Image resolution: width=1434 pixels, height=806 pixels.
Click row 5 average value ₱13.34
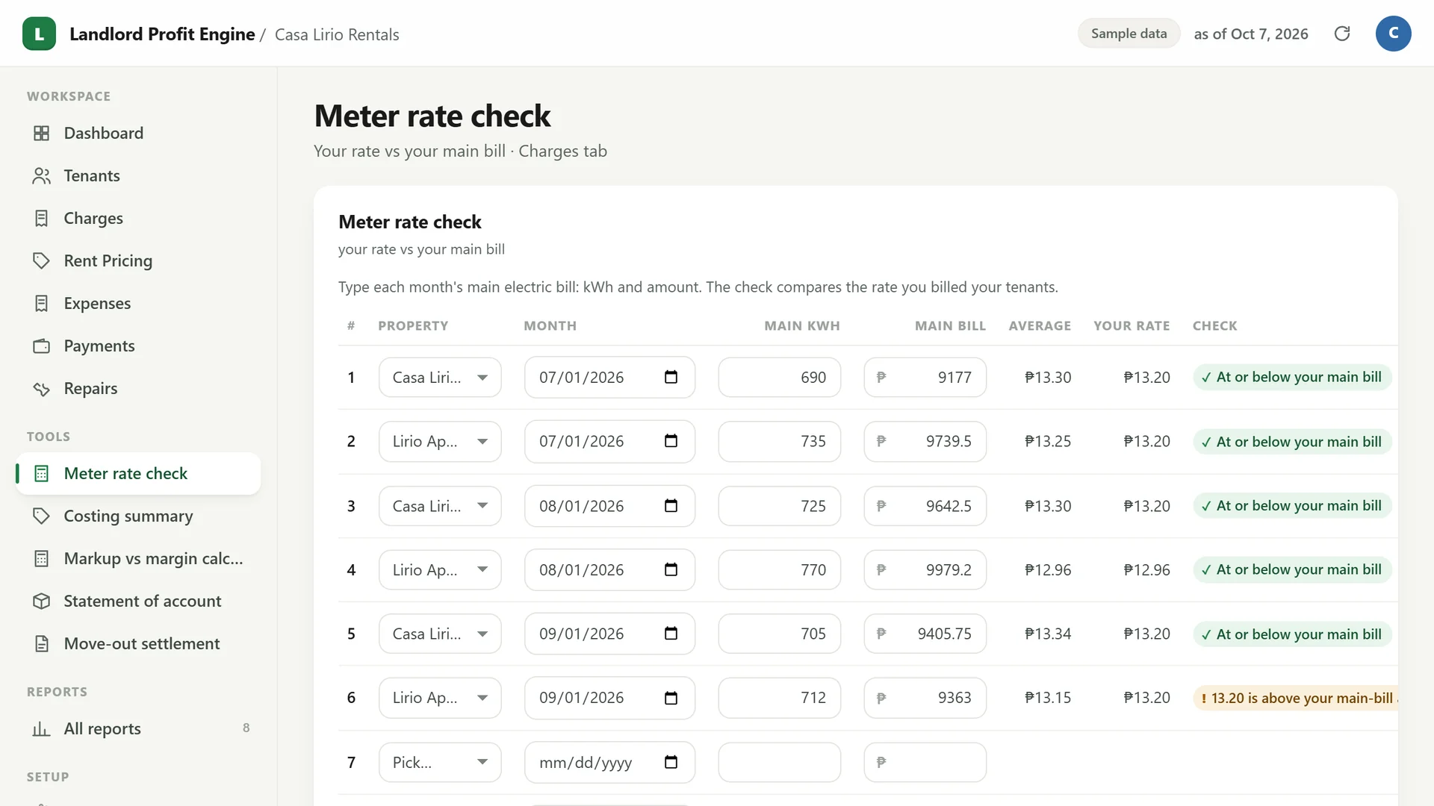[1048, 634]
